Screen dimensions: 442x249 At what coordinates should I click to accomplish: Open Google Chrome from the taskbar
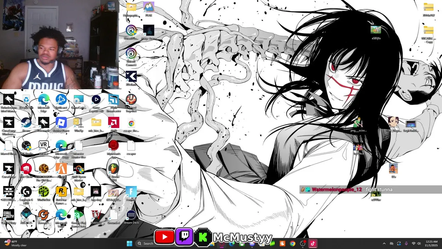pyautogui.click(x=292, y=243)
